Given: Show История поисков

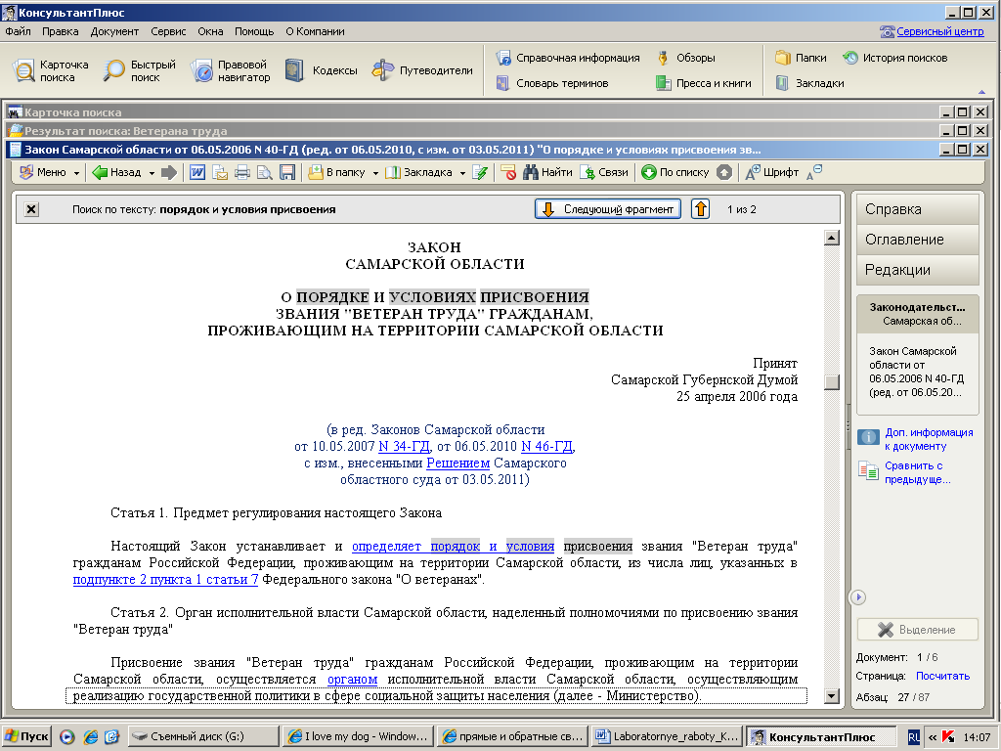Looking at the screenshot, I should click(894, 58).
